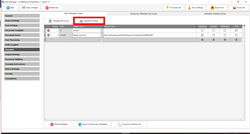Enable Mandatory checkbox for the ID field

coord(225,30)
